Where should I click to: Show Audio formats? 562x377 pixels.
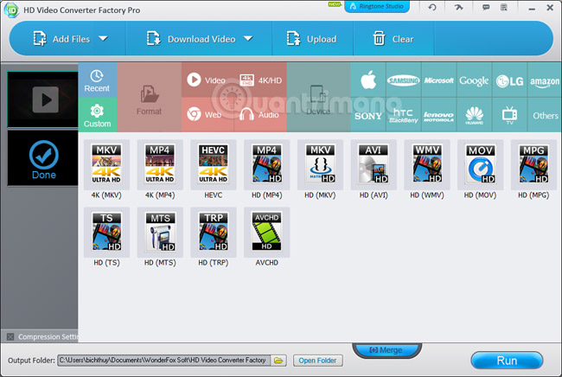[x=260, y=115]
